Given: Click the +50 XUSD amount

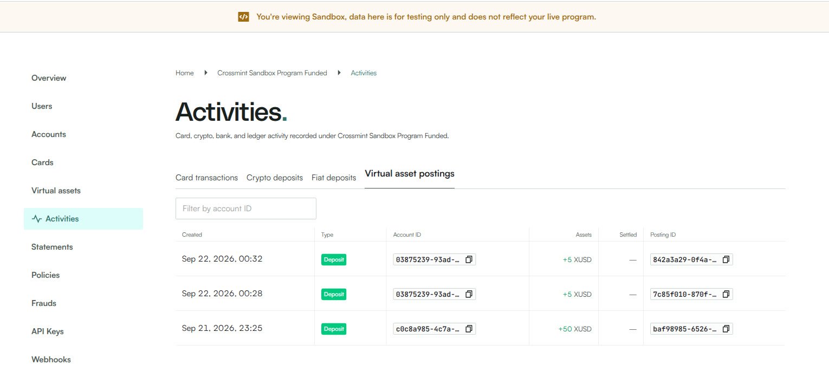Looking at the screenshot, I should pos(575,329).
